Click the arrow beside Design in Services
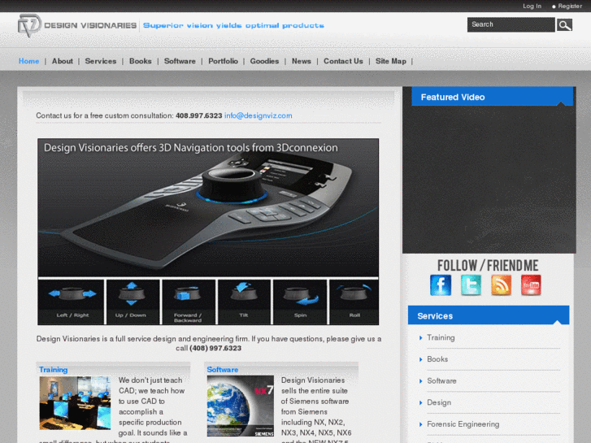This screenshot has width=591, height=443. 420,402
